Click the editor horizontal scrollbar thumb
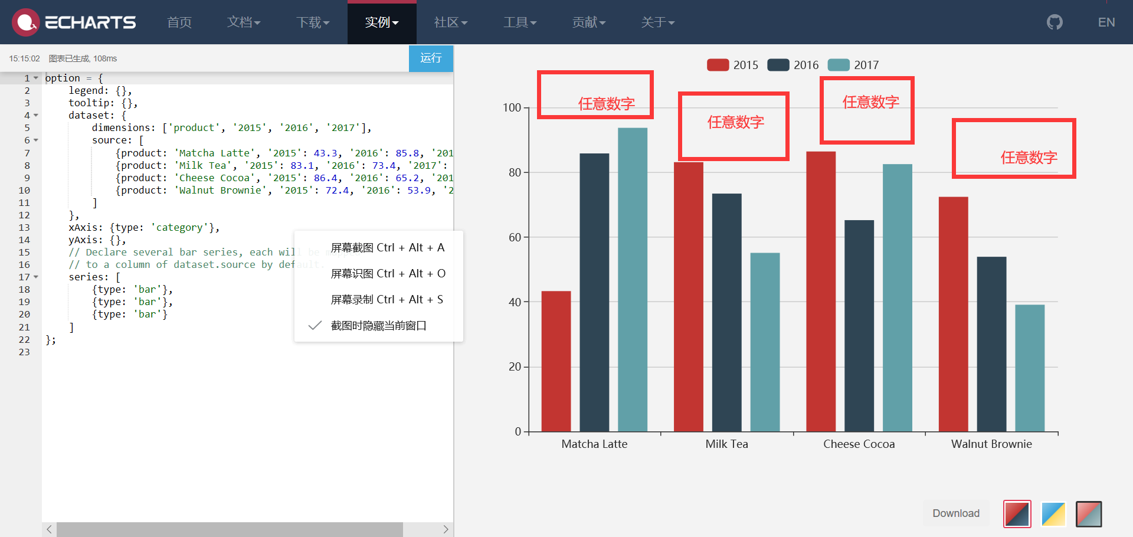The height and width of the screenshot is (537, 1133). (230, 529)
